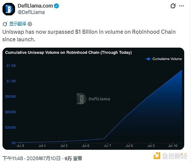Click the Jul 7 axis marker

coord(107,146)
